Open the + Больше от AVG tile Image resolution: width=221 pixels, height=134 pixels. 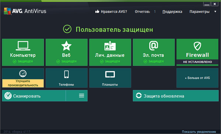[197, 78]
